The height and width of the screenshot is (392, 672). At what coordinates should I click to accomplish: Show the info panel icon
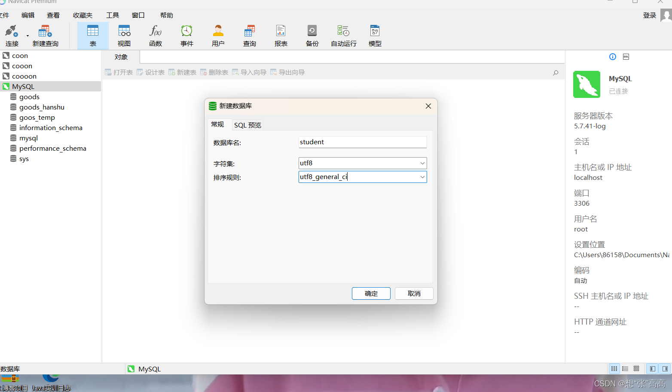coord(613,57)
